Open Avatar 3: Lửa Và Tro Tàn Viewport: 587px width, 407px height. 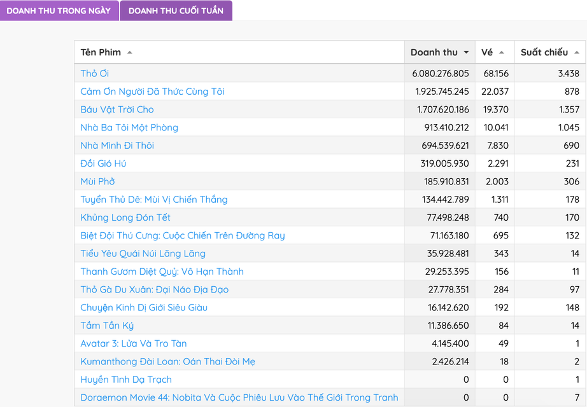point(134,343)
